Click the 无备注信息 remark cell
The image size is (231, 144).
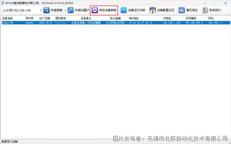click(86, 23)
